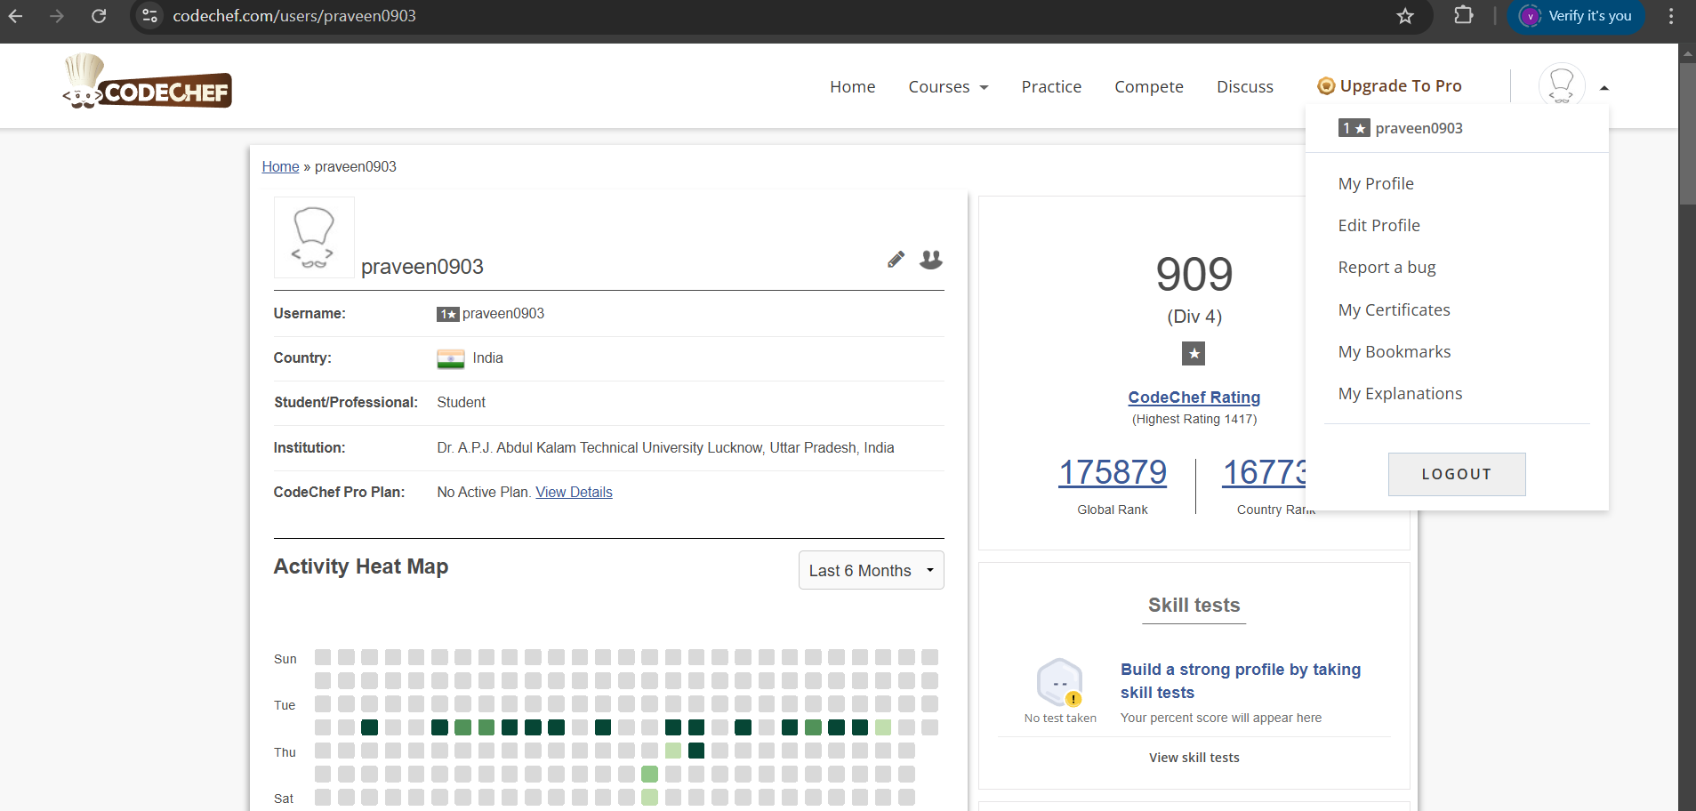Open the Discuss menu item
This screenshot has width=1696, height=811.
coord(1245,86)
